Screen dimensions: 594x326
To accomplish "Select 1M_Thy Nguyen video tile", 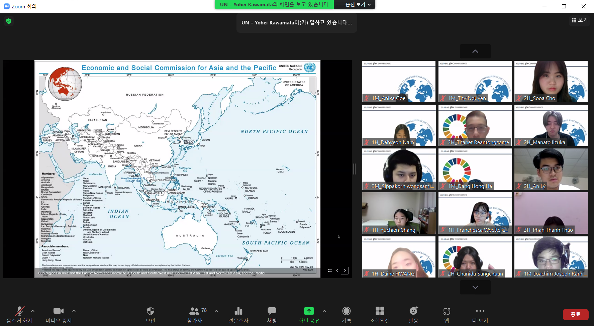I will 475,81.
